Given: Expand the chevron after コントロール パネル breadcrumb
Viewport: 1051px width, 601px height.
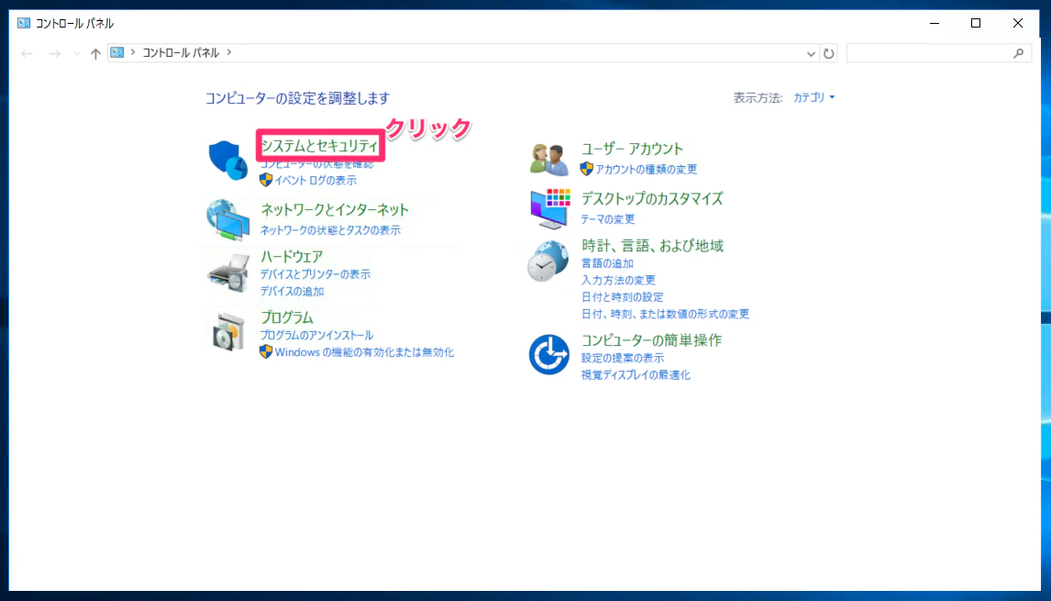Looking at the screenshot, I should 229,51.
